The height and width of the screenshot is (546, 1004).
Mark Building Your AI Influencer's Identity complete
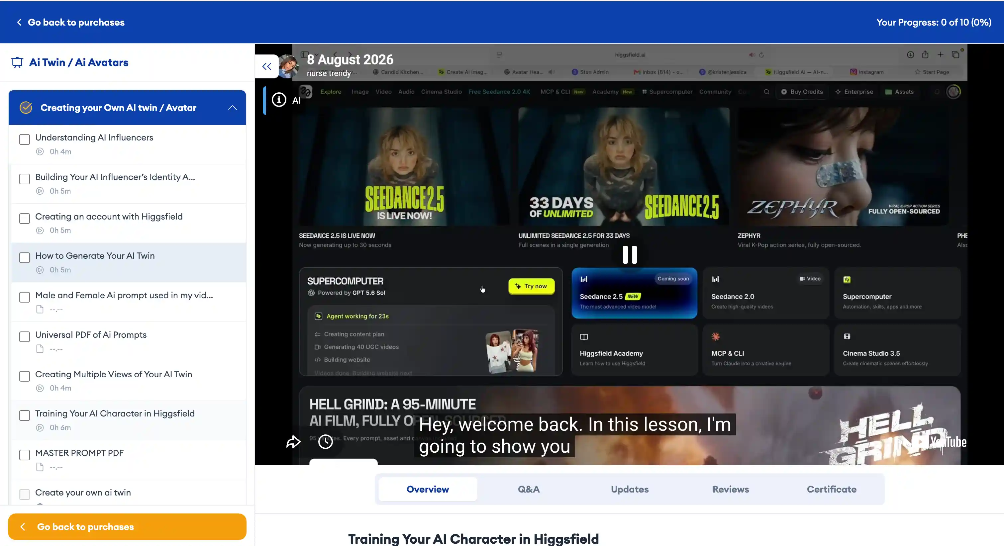tap(25, 179)
